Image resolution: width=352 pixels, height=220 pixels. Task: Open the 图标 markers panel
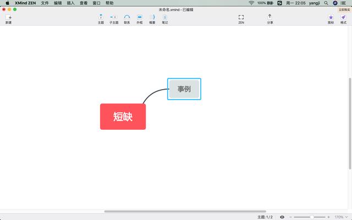click(331, 19)
